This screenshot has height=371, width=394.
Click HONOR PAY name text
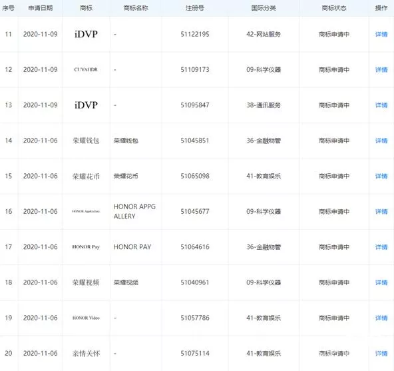click(x=132, y=247)
